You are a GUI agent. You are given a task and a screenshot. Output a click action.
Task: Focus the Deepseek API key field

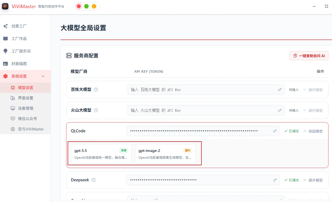pos(203,180)
